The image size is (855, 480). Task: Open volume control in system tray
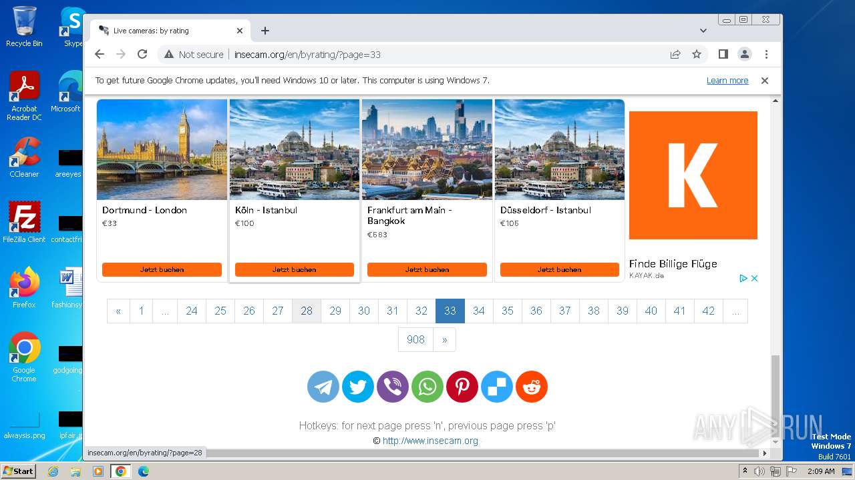coord(759,471)
